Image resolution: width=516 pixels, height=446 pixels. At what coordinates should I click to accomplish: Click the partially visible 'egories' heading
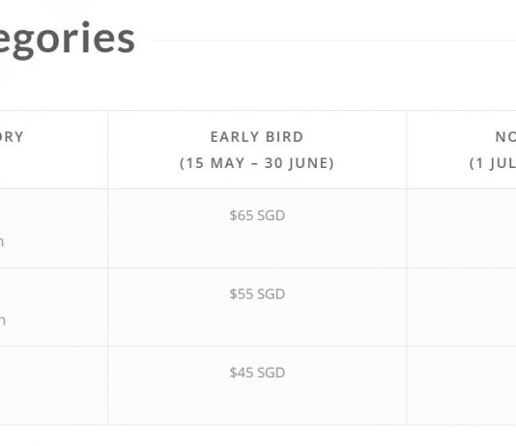point(67,41)
